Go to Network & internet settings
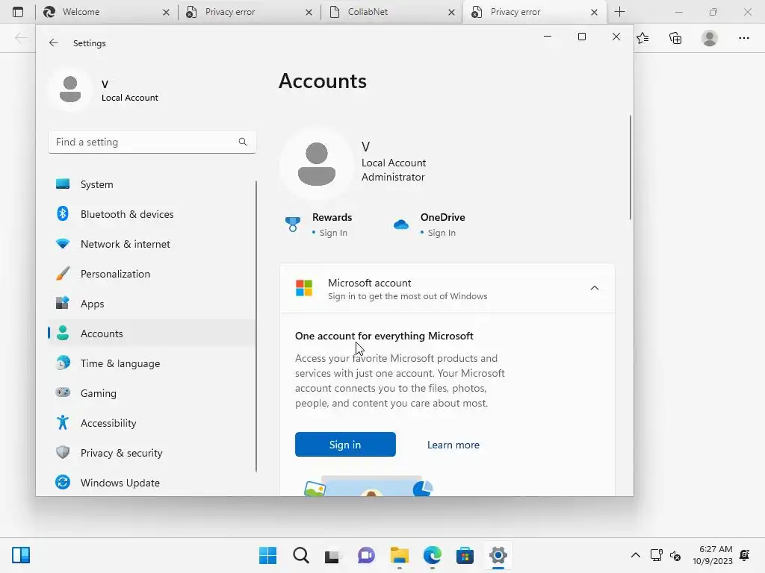Viewport: 765px width, 573px height. click(152, 244)
